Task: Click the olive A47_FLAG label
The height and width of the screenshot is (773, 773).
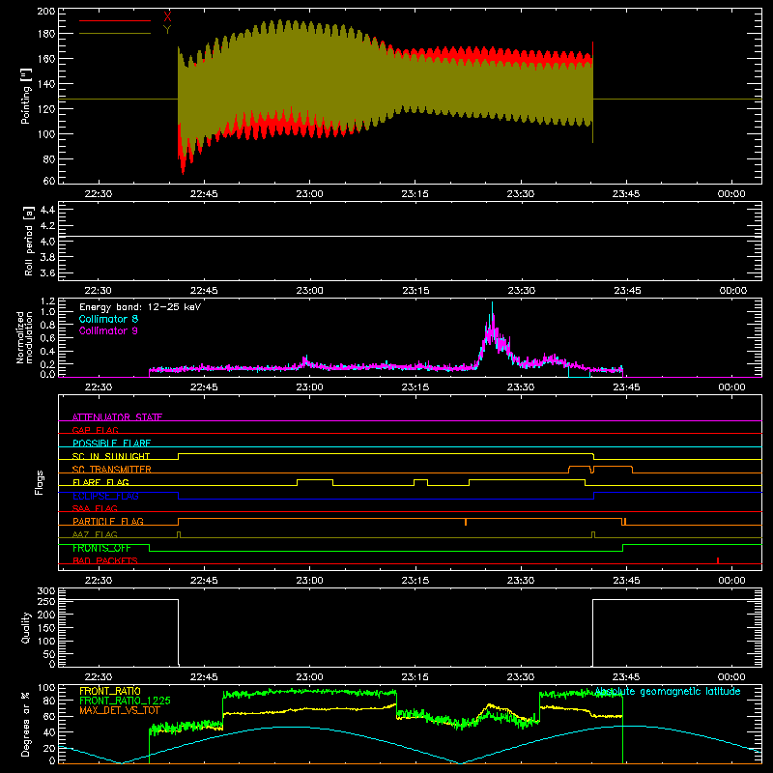Action: click(95, 534)
